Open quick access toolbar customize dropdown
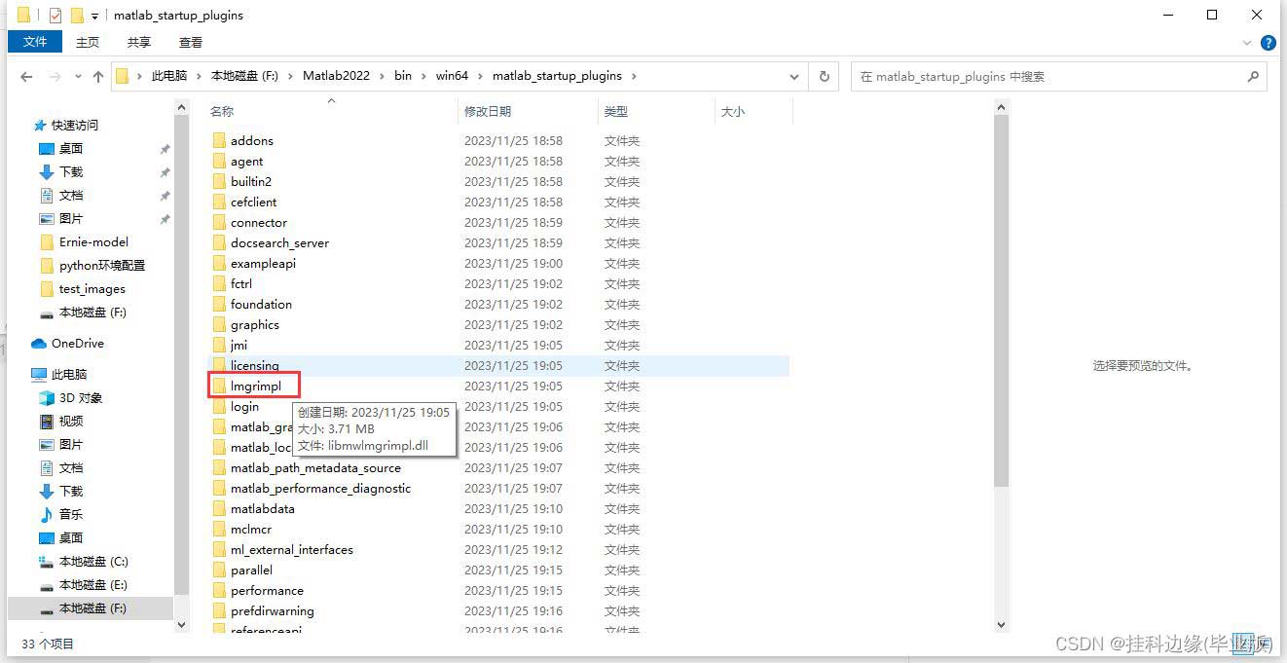Image resolution: width=1287 pixels, height=663 pixels. click(x=94, y=16)
